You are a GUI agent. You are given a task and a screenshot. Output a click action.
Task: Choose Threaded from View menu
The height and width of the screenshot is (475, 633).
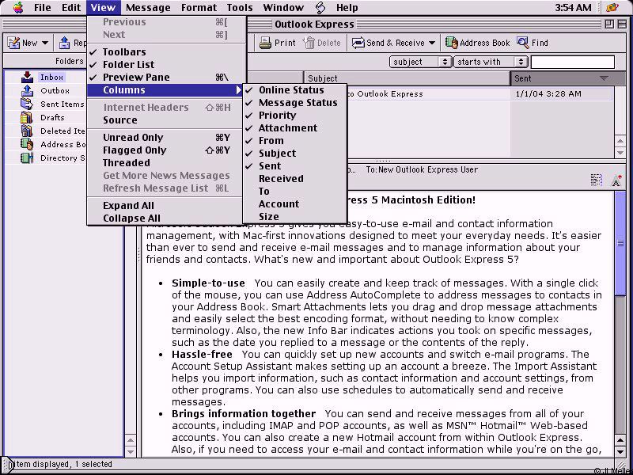point(165,163)
